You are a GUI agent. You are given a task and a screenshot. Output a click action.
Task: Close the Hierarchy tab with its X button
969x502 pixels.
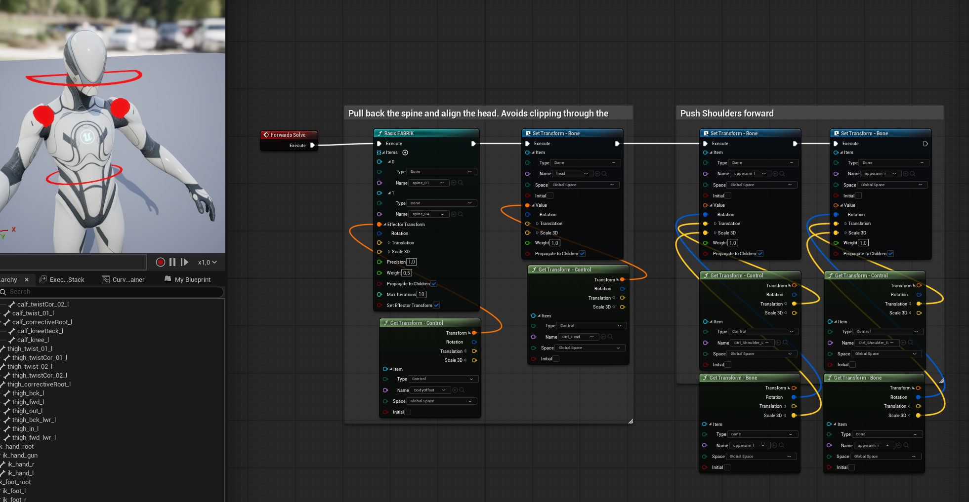[x=27, y=279]
